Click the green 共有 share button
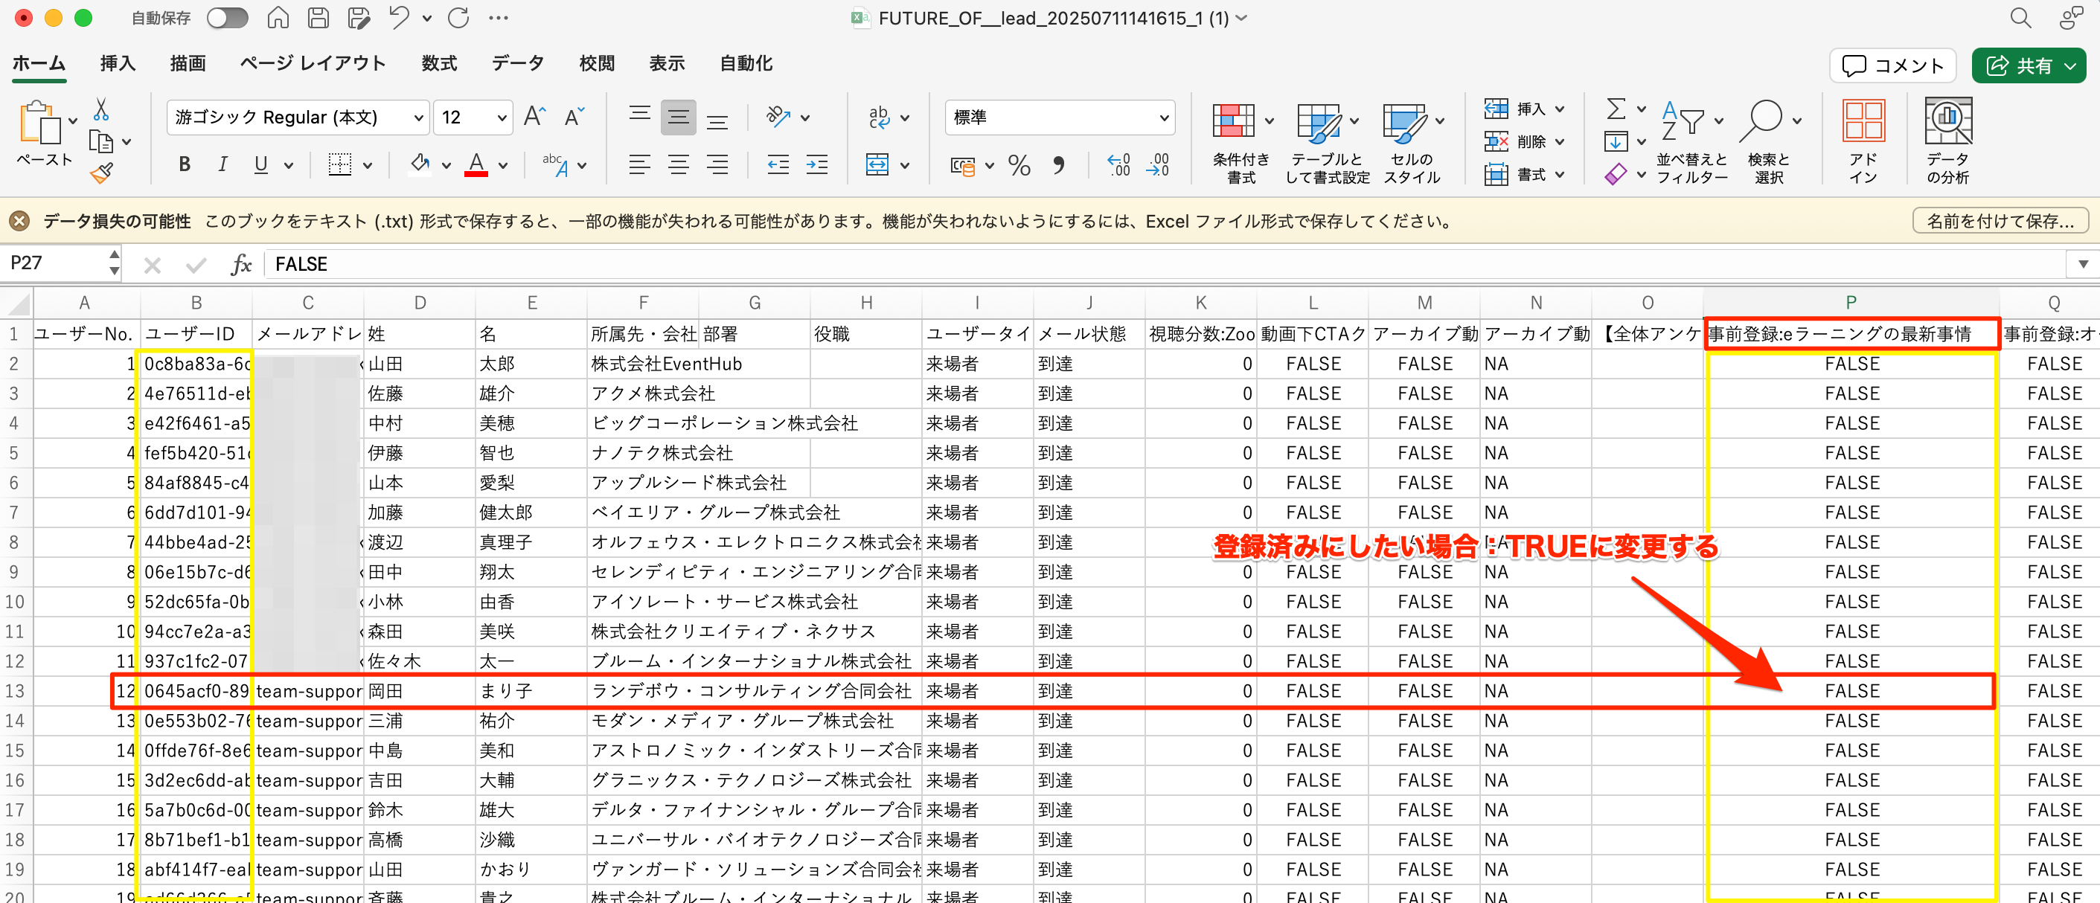The width and height of the screenshot is (2100, 903). tap(2029, 65)
